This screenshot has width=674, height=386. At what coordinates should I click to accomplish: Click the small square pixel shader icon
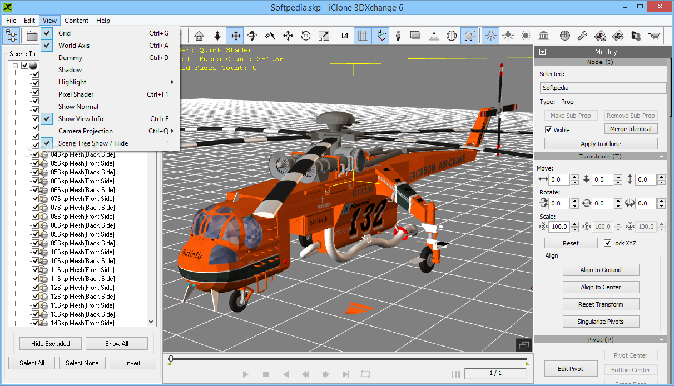(345, 36)
